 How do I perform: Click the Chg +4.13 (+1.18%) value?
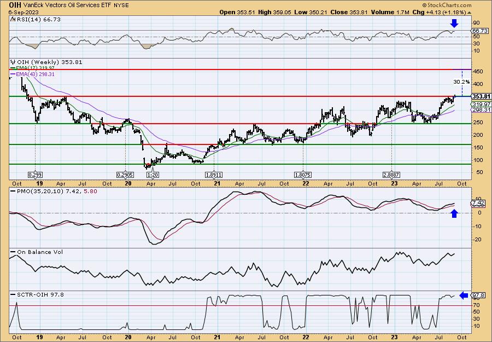[440, 12]
